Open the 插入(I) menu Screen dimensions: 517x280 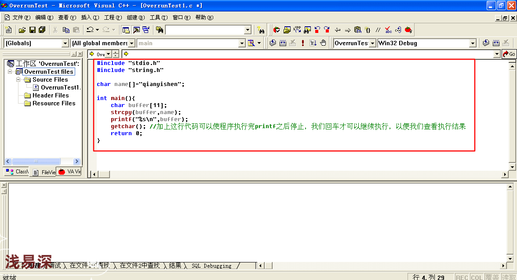[90, 18]
